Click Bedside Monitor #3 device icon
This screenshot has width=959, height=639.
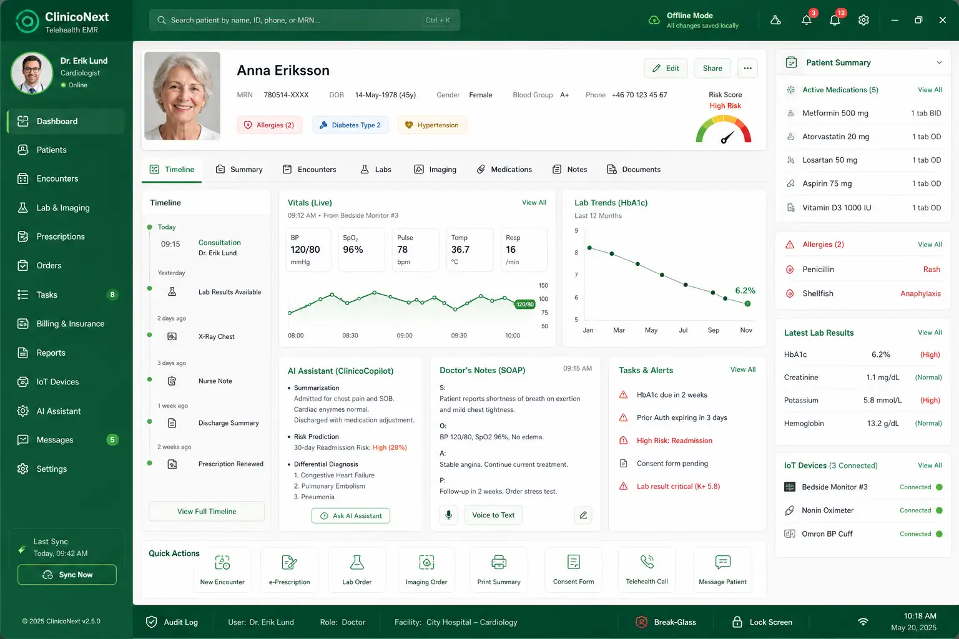click(790, 487)
